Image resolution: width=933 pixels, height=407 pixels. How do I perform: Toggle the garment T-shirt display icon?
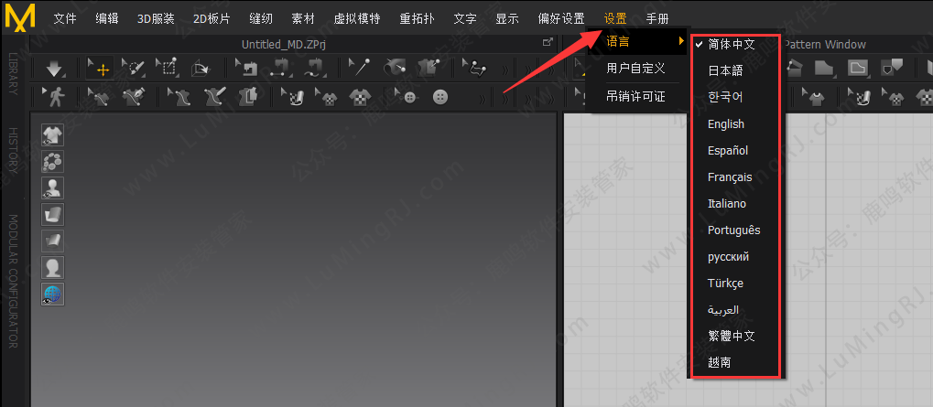pos(53,135)
